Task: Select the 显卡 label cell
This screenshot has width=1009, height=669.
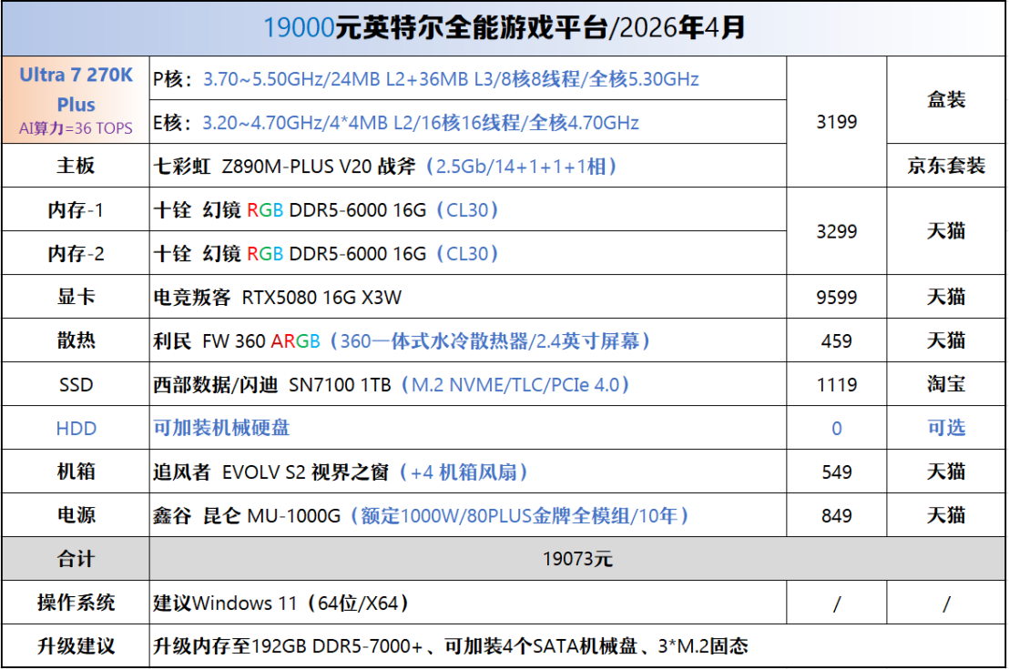Action: 76,297
